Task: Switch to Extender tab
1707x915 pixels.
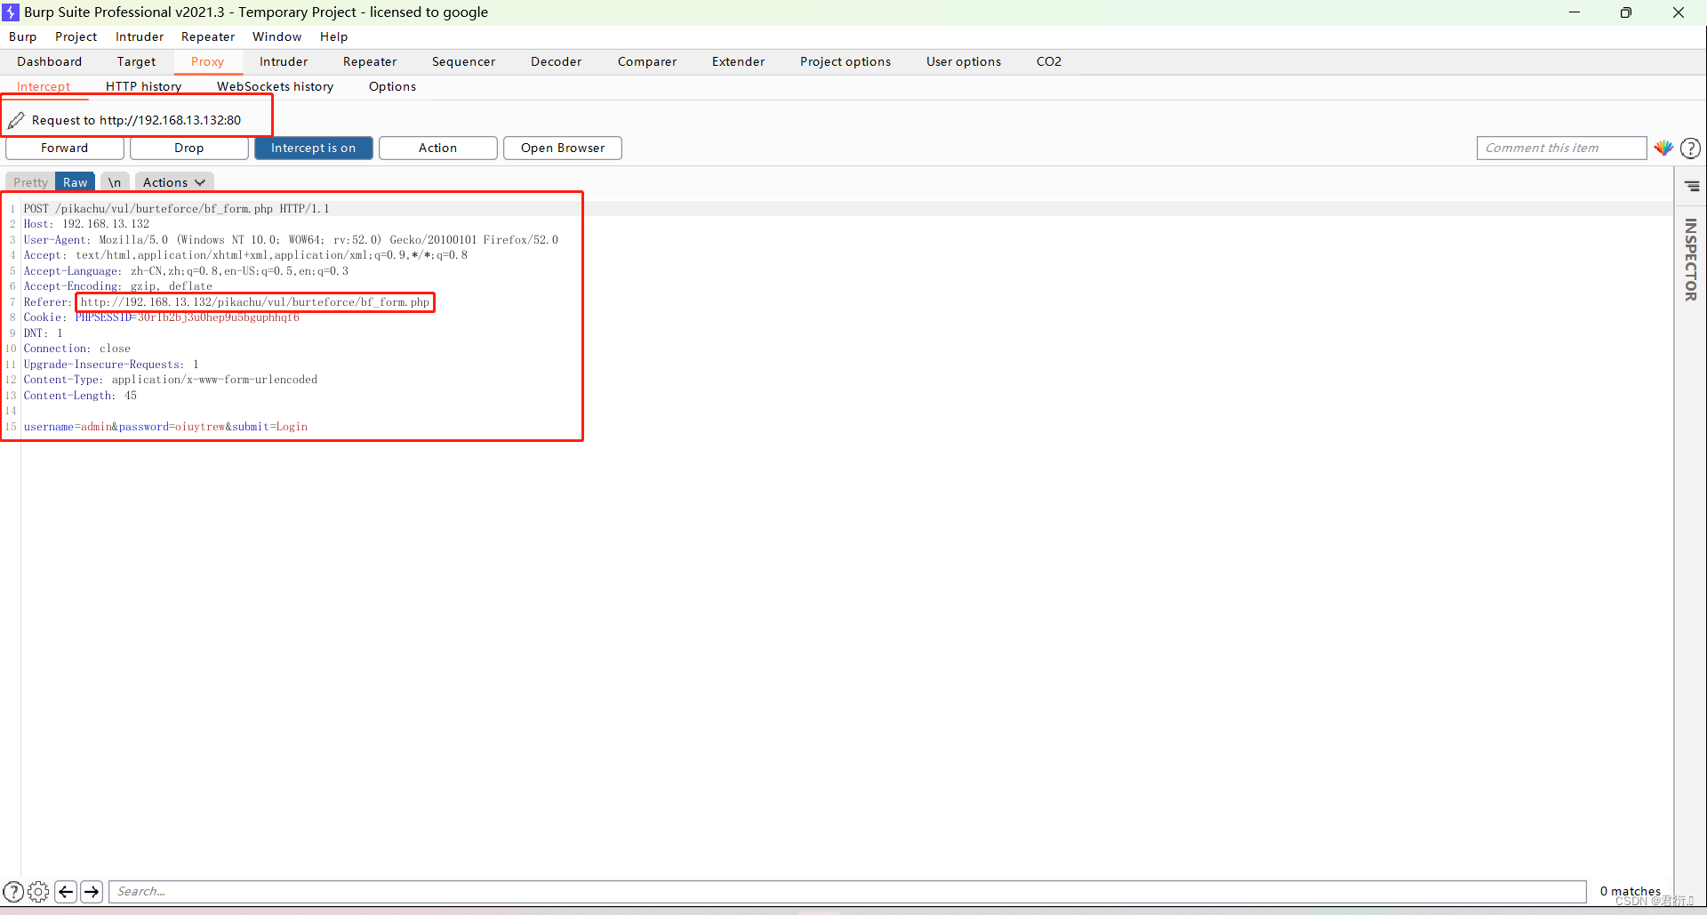Action: tap(739, 61)
